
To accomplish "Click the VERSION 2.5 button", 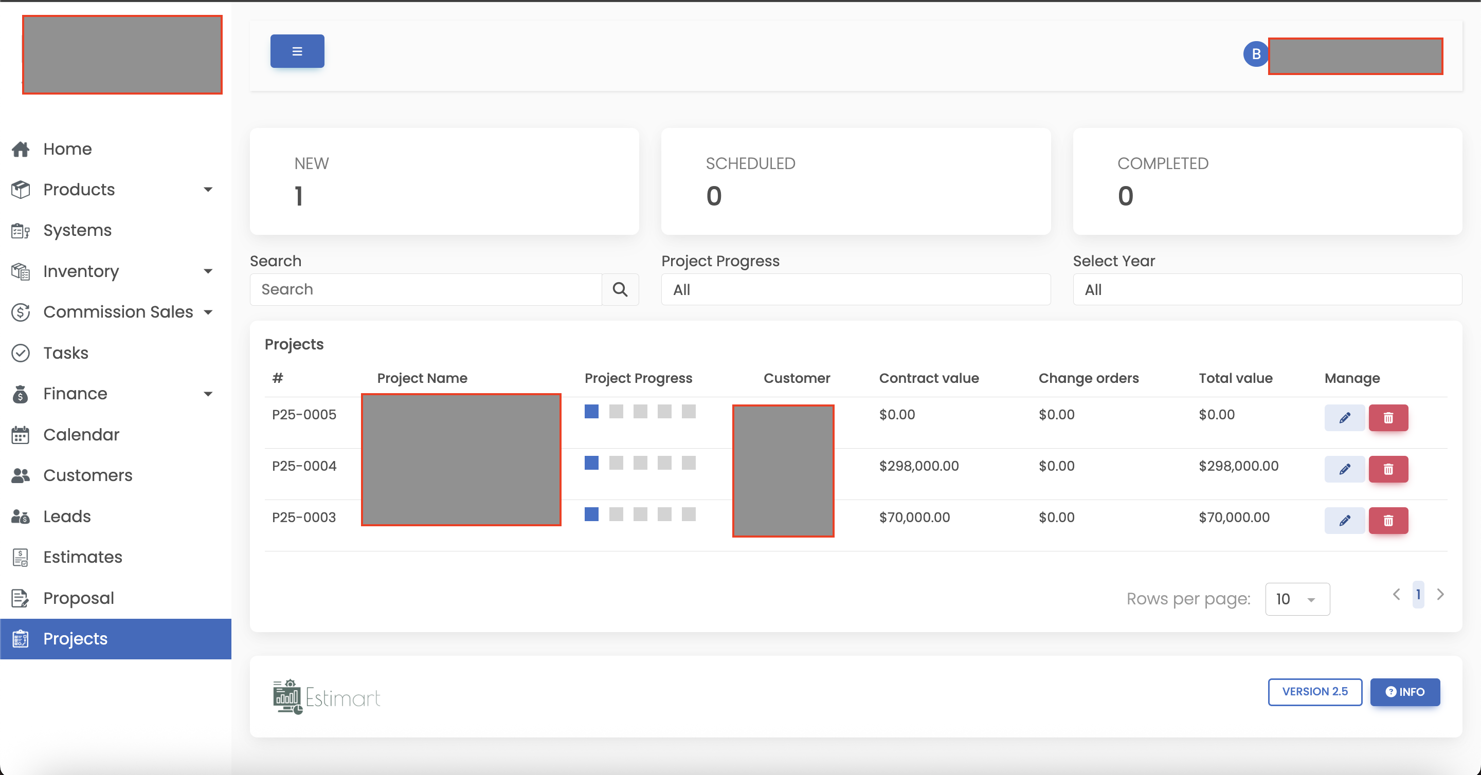I will pyautogui.click(x=1315, y=692).
